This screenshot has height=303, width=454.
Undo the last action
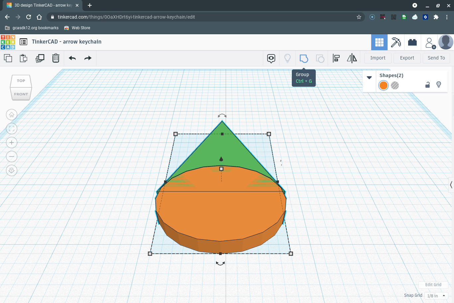coord(72,58)
